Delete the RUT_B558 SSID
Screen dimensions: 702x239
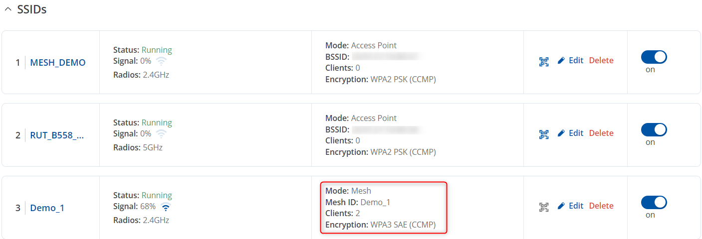coord(601,133)
